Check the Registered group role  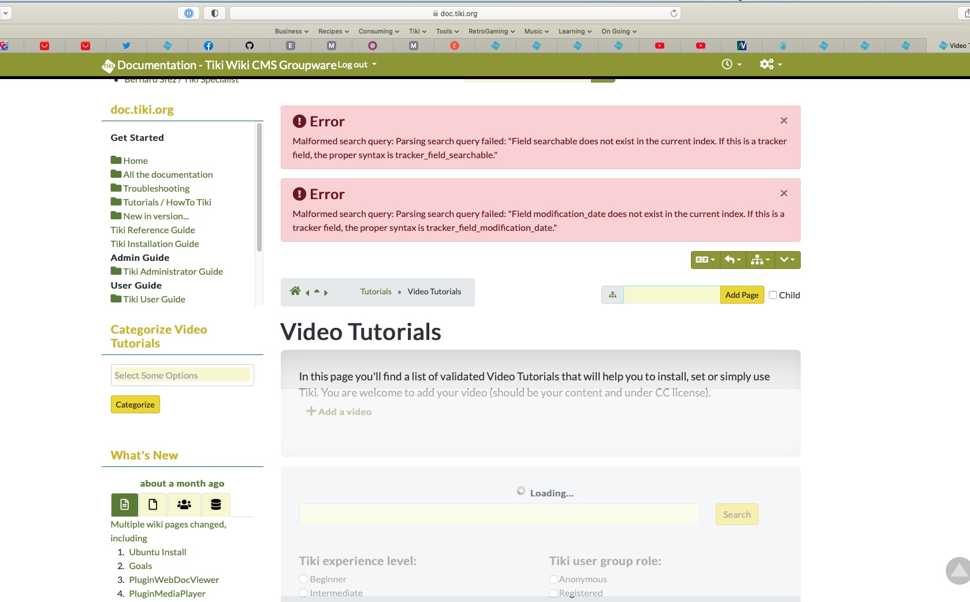[553, 593]
